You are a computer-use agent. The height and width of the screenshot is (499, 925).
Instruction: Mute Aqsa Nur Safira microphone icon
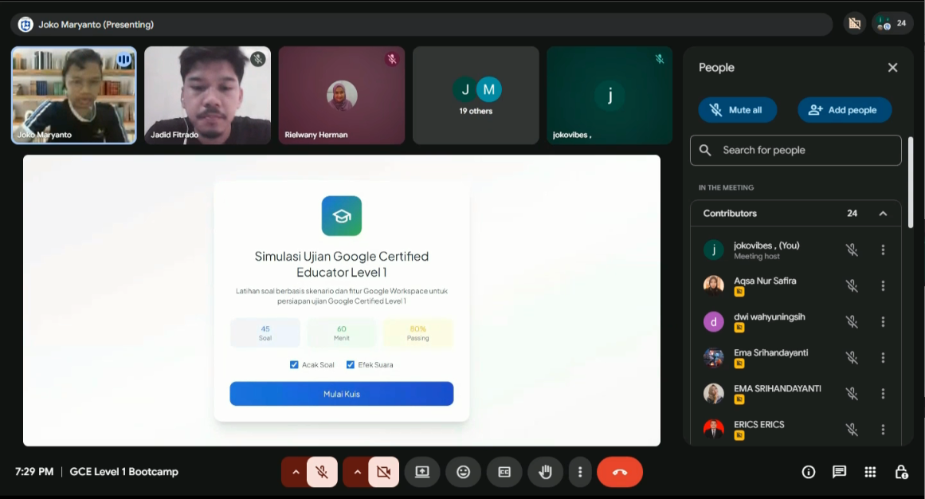click(x=852, y=286)
